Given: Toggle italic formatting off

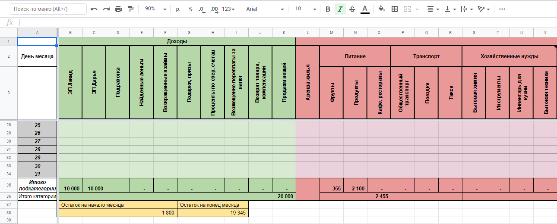Looking at the screenshot, I should tap(340, 9).
